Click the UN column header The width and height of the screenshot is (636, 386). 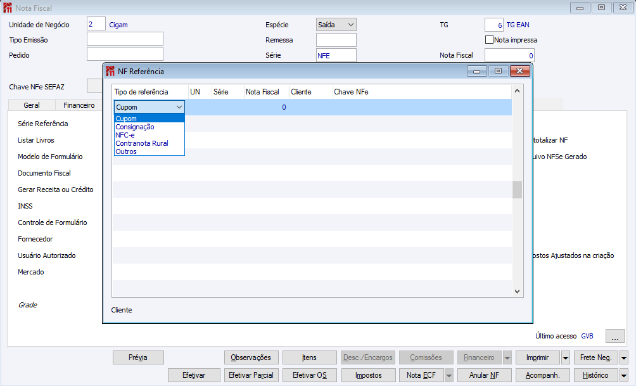click(x=200, y=92)
